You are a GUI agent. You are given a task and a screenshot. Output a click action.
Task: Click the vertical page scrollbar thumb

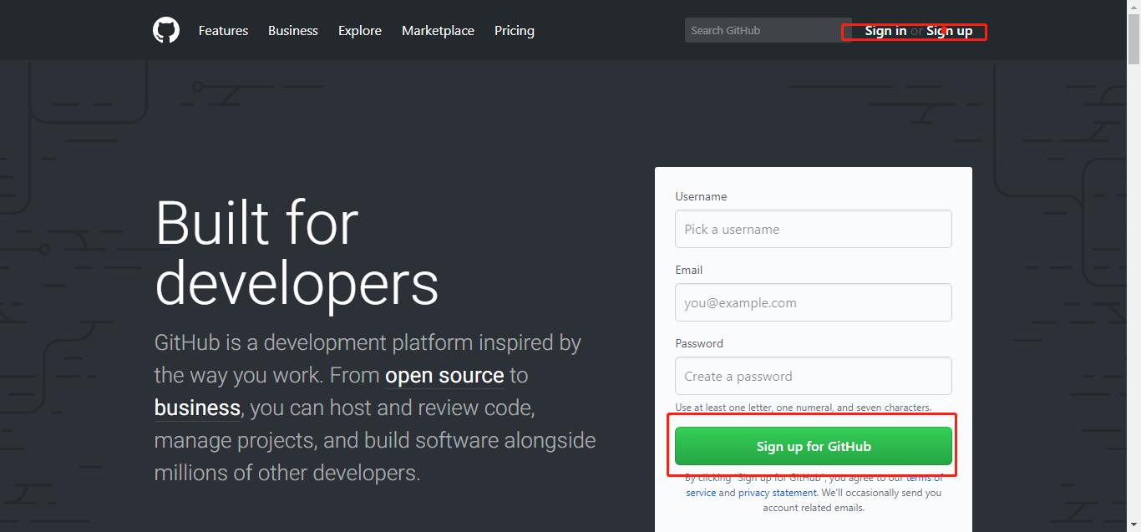(1133, 39)
